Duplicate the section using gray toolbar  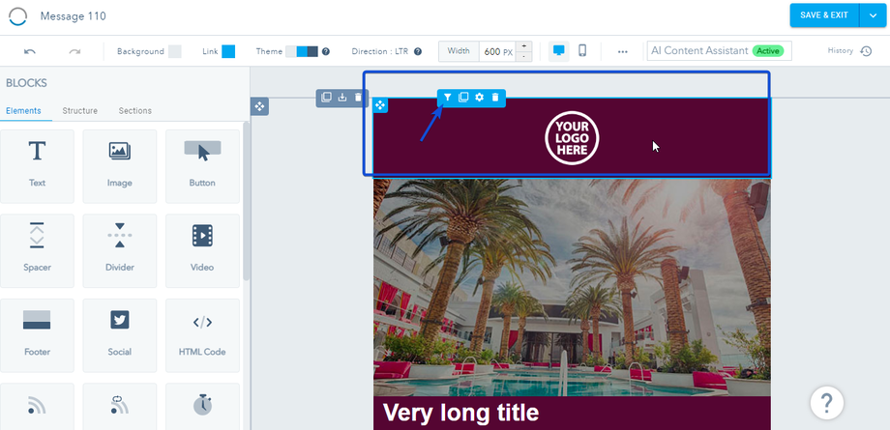coord(326,97)
